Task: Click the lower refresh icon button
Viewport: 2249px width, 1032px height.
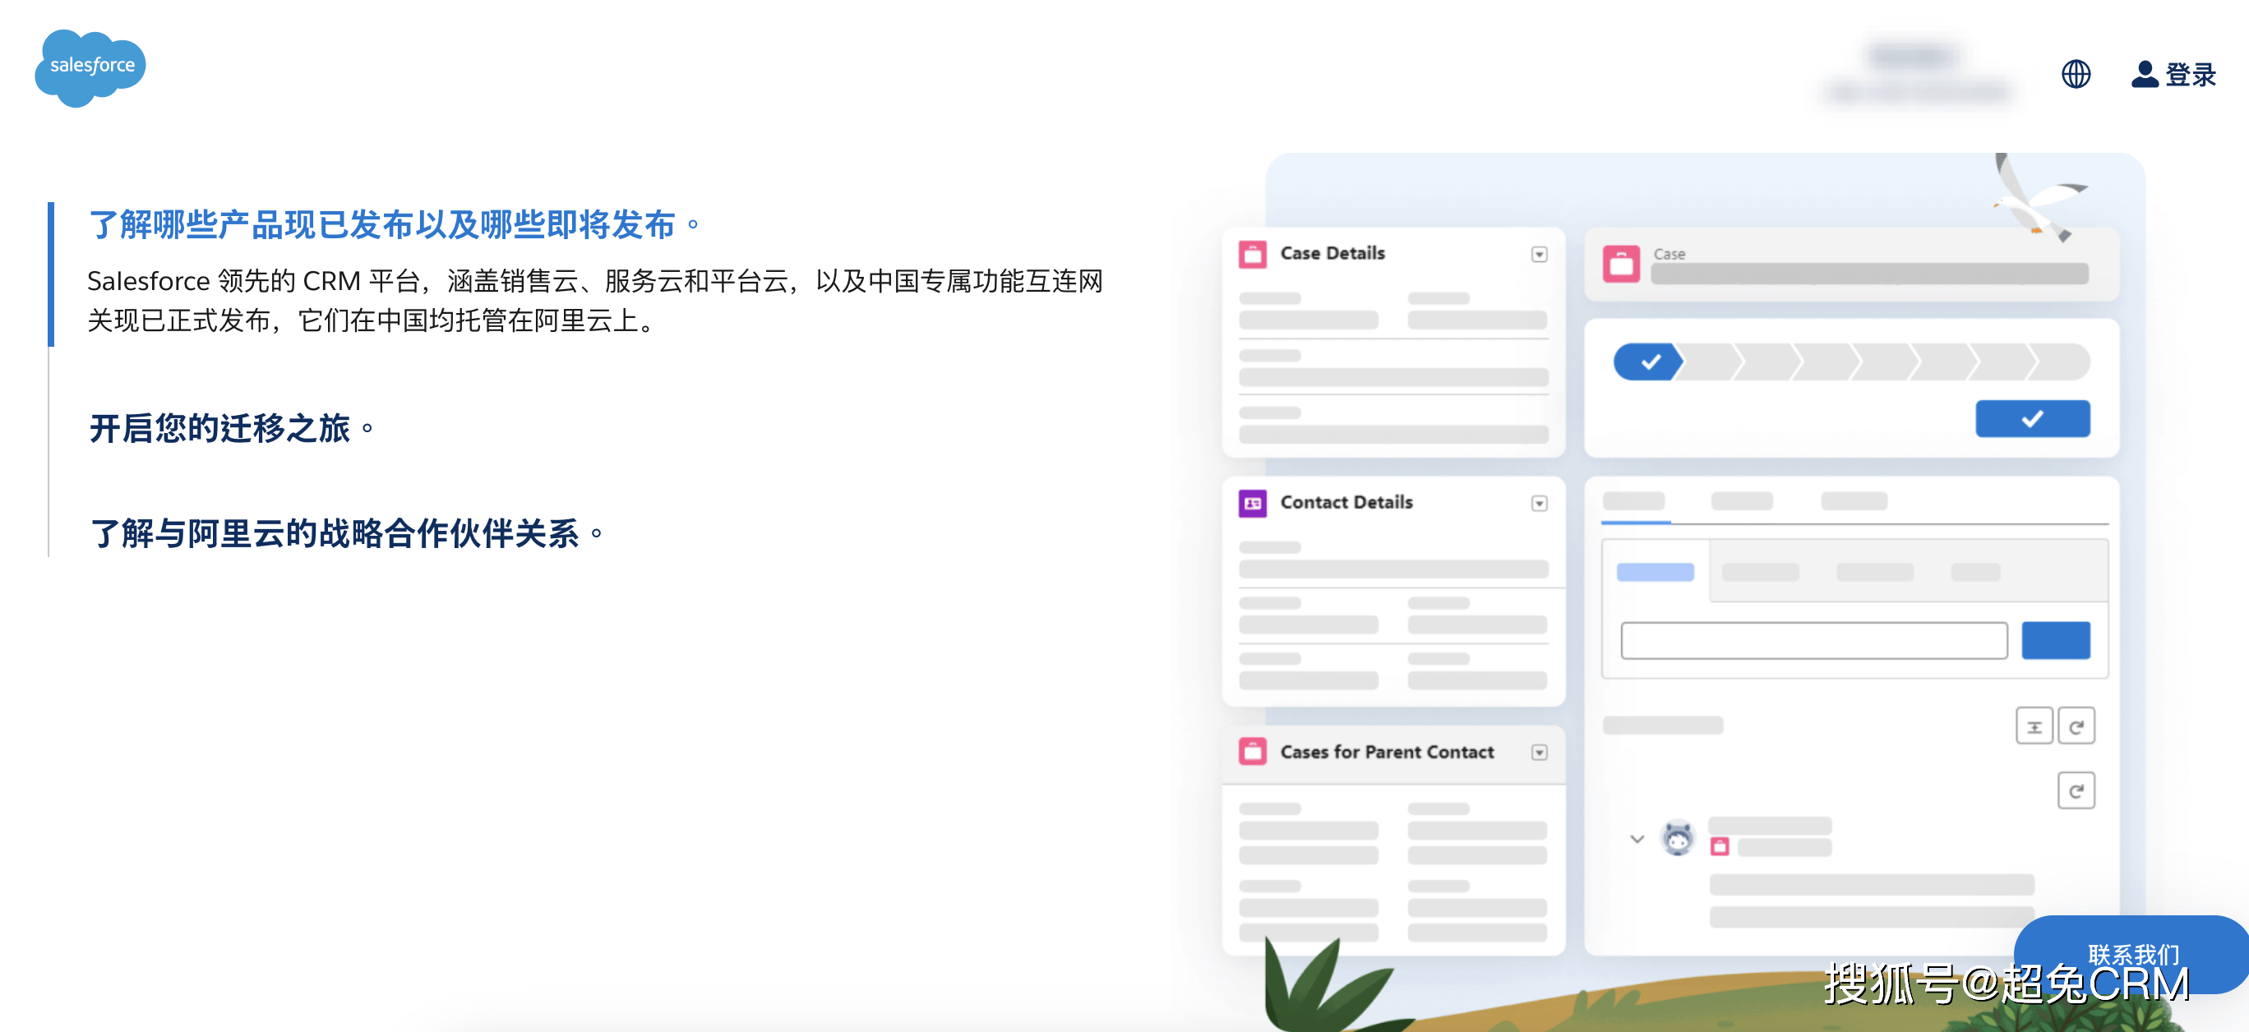Action: pos(2076,791)
